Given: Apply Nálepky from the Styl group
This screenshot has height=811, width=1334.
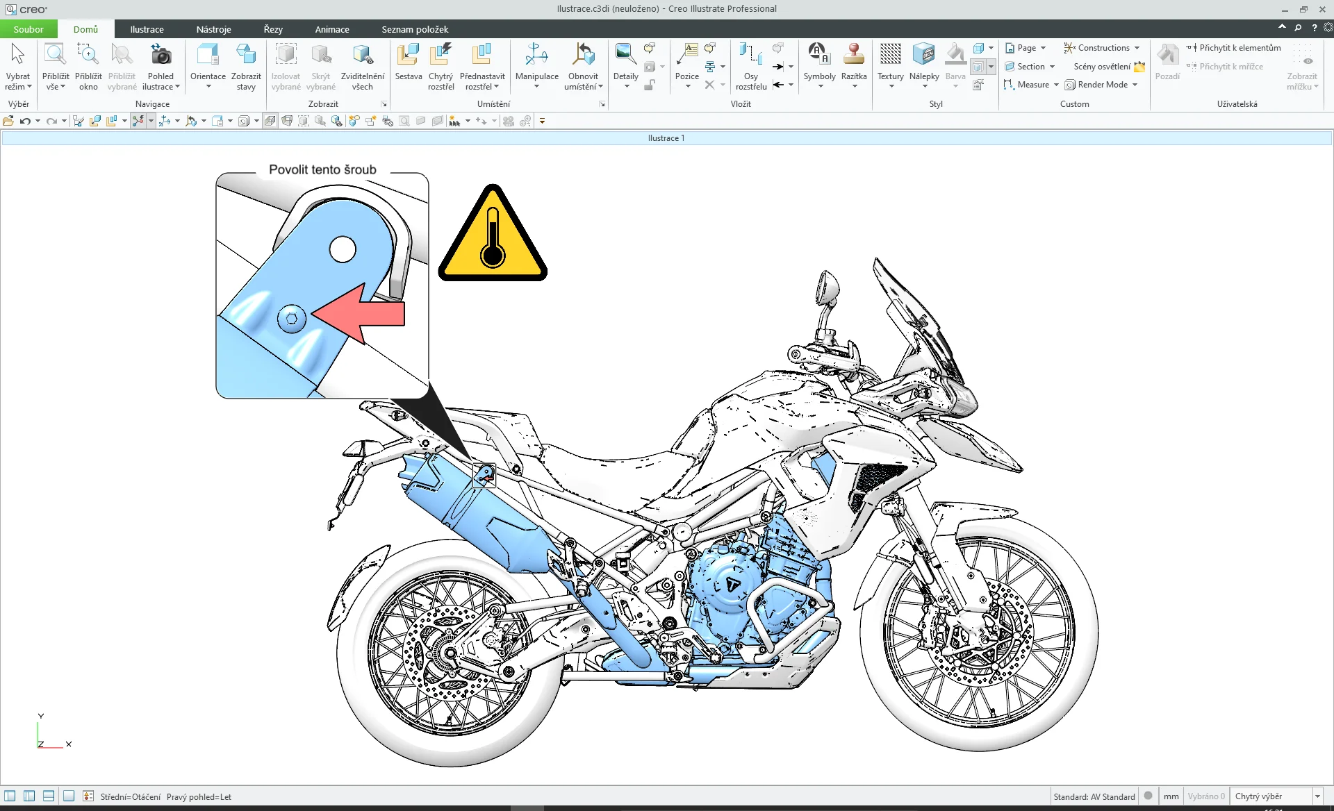Looking at the screenshot, I should point(923,66).
